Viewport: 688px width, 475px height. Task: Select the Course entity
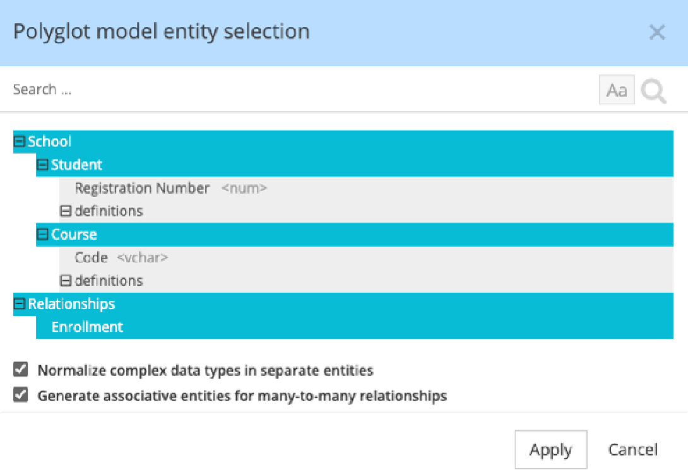coord(74,234)
